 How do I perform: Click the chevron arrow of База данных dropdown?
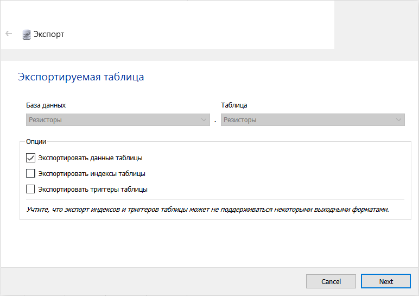(x=204, y=120)
